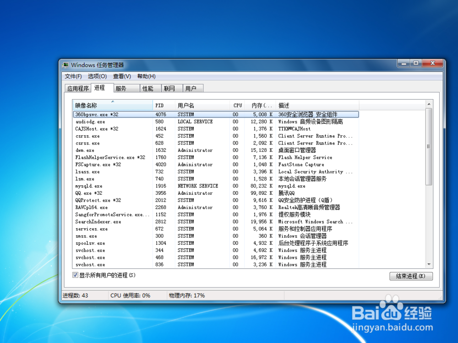Sort by CPU column header
Image resolution: width=458 pixels, height=343 pixels.
coord(237,105)
